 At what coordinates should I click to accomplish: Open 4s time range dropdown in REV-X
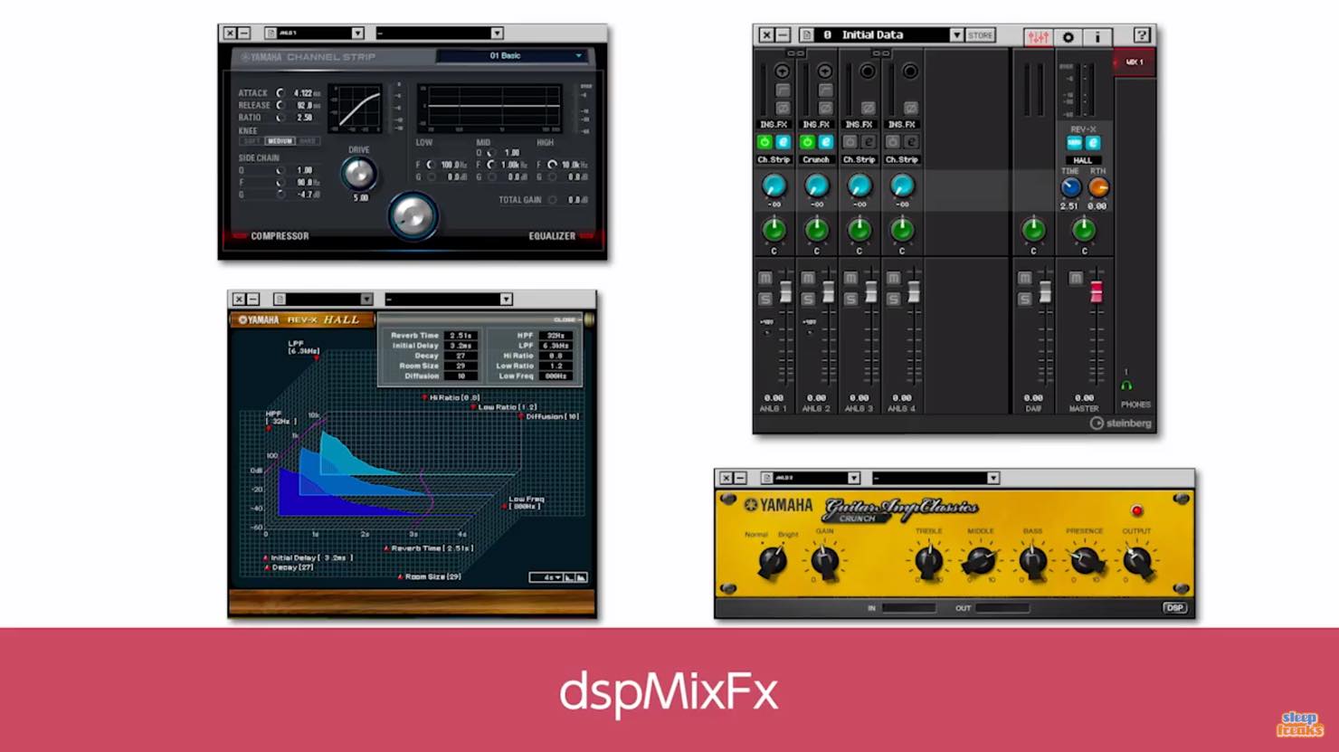click(x=546, y=577)
